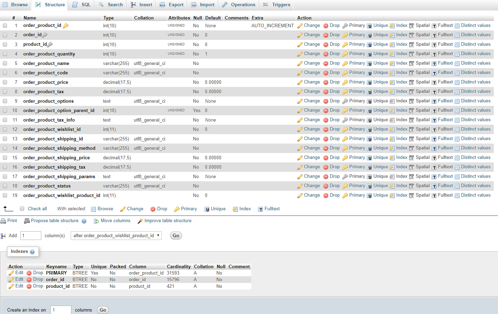Click Change link for order_product_shipping_method
This screenshot has width=498, height=314.
(x=312, y=148)
